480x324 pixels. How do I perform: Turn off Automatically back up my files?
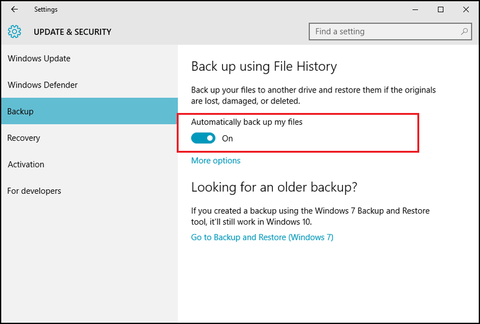pos(203,138)
